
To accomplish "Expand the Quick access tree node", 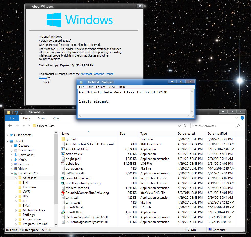I will point(7,135).
